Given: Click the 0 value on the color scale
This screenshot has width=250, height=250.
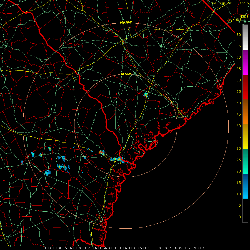Looking at the screenshot, I should (x=240, y=217).
